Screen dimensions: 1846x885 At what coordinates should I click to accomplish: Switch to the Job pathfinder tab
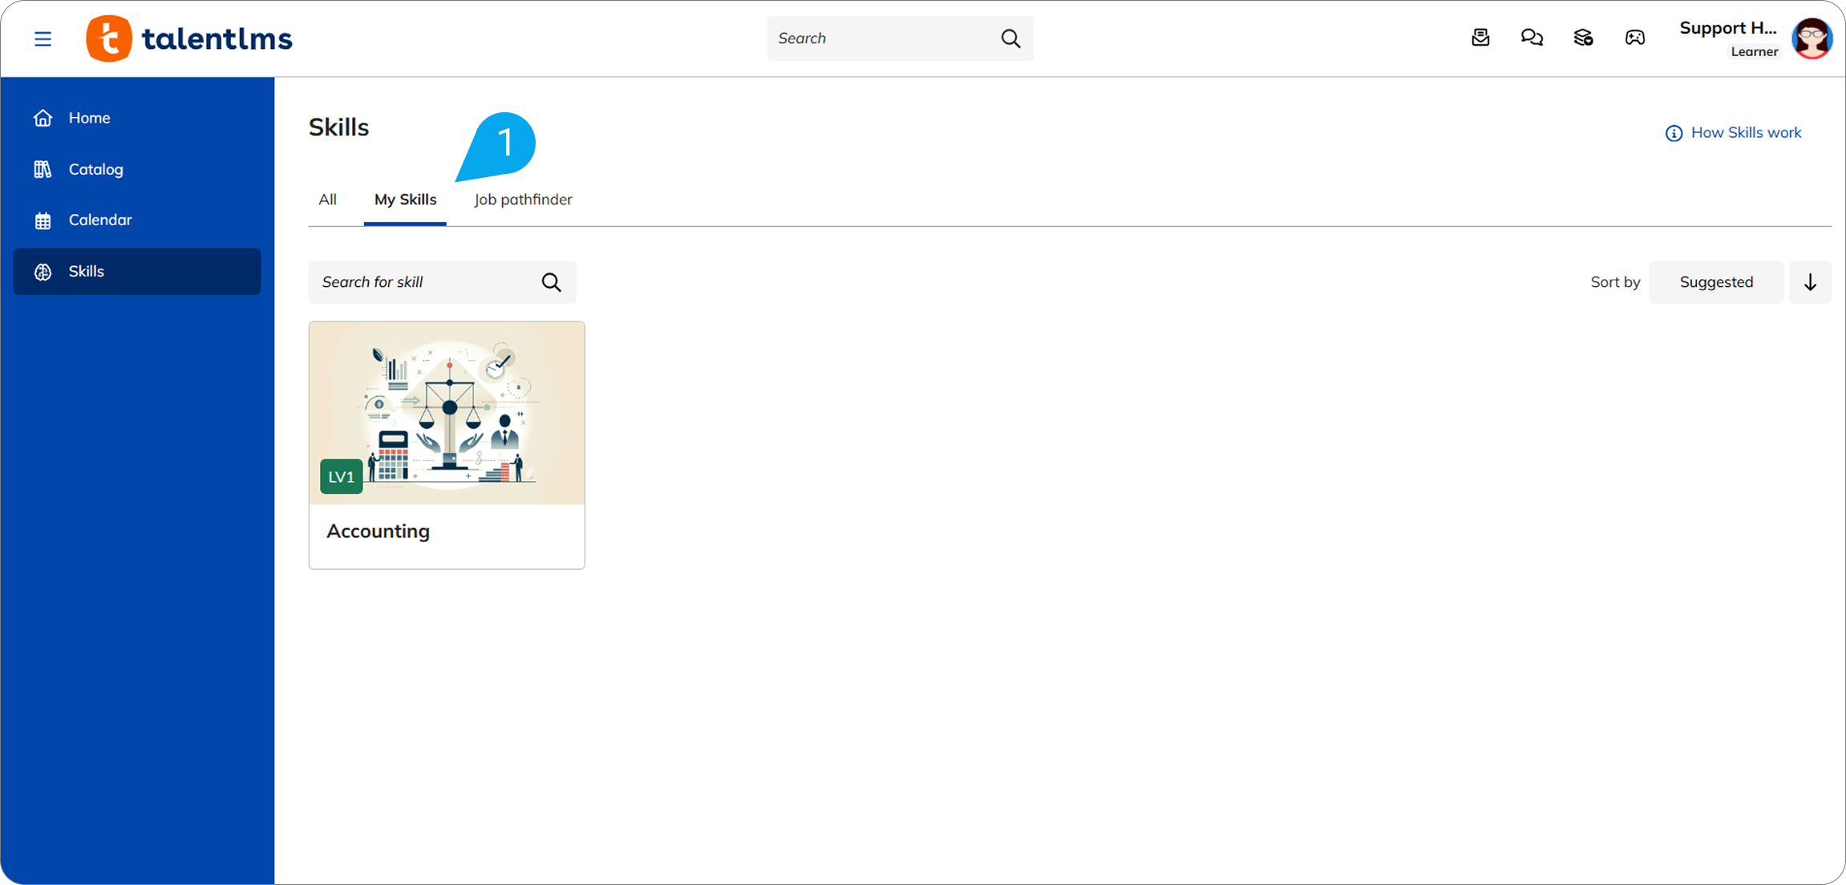pos(523,200)
